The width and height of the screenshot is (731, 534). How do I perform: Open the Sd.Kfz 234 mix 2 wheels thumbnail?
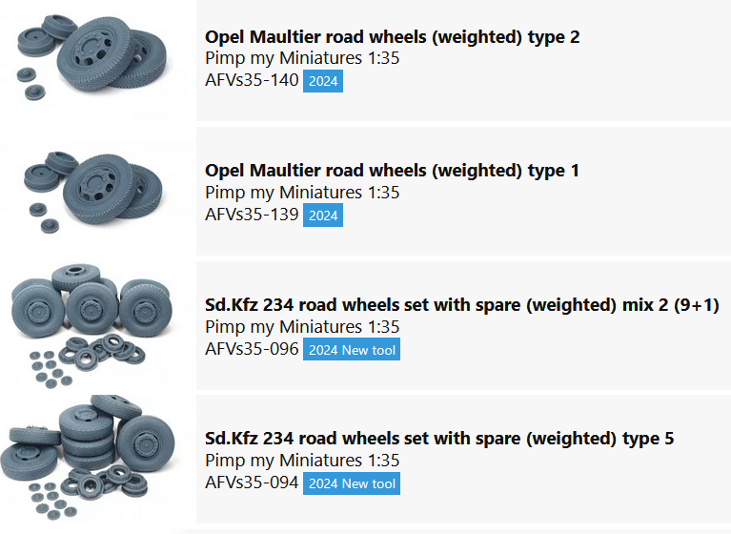click(x=91, y=325)
